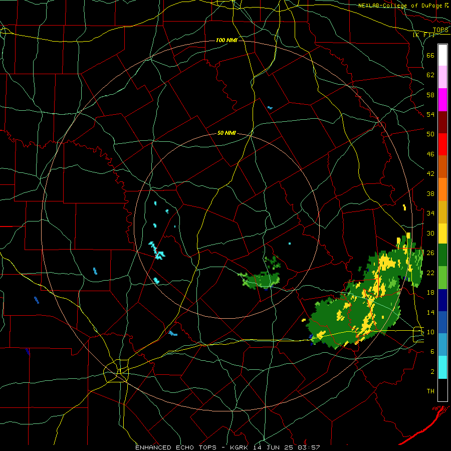Select the dark maroon swatch on the scale
The width and height of the screenshot is (451, 451).
click(x=442, y=122)
